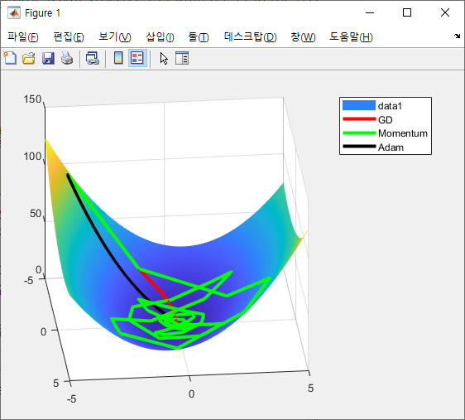Click the z-axis tick label 50
This screenshot has height=420, width=465.
click(36, 214)
